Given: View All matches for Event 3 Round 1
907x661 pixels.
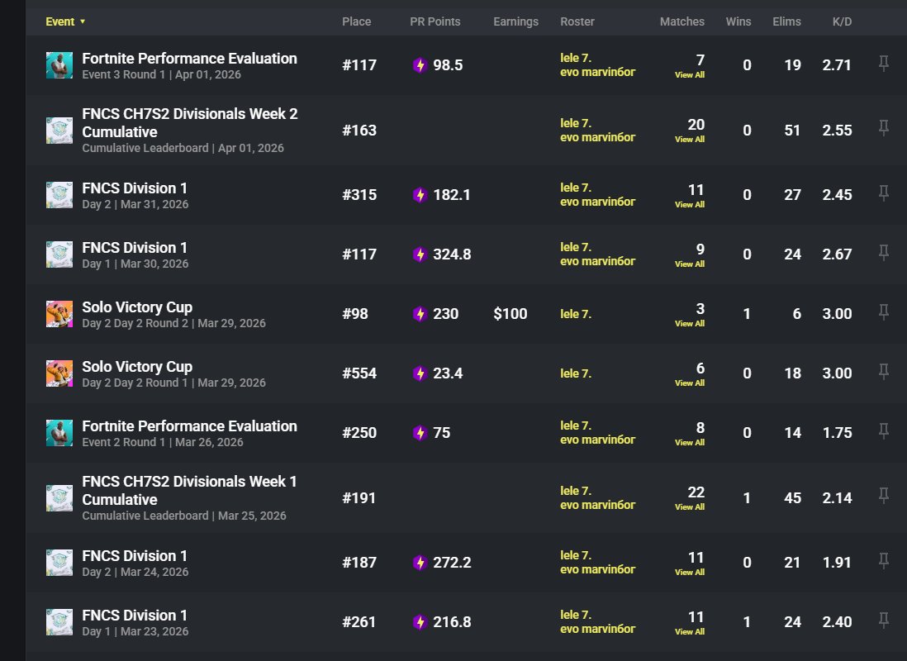Looking at the screenshot, I should [x=690, y=74].
